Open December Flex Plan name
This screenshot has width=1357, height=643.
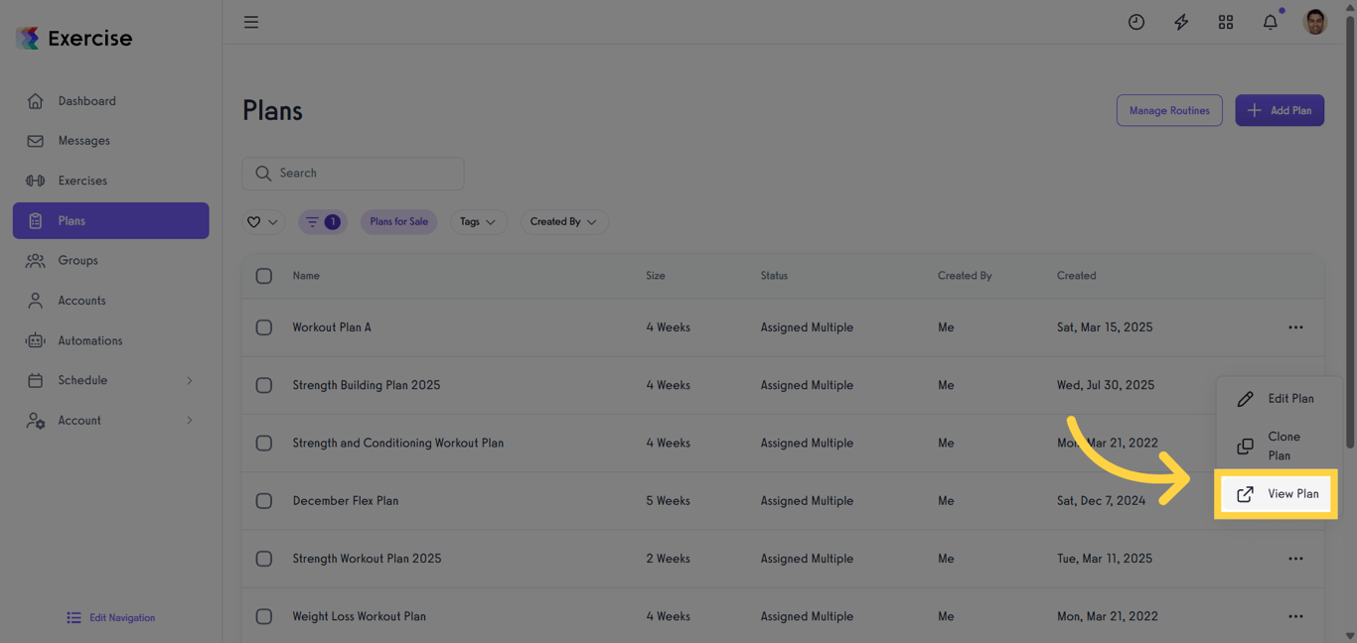click(x=346, y=501)
